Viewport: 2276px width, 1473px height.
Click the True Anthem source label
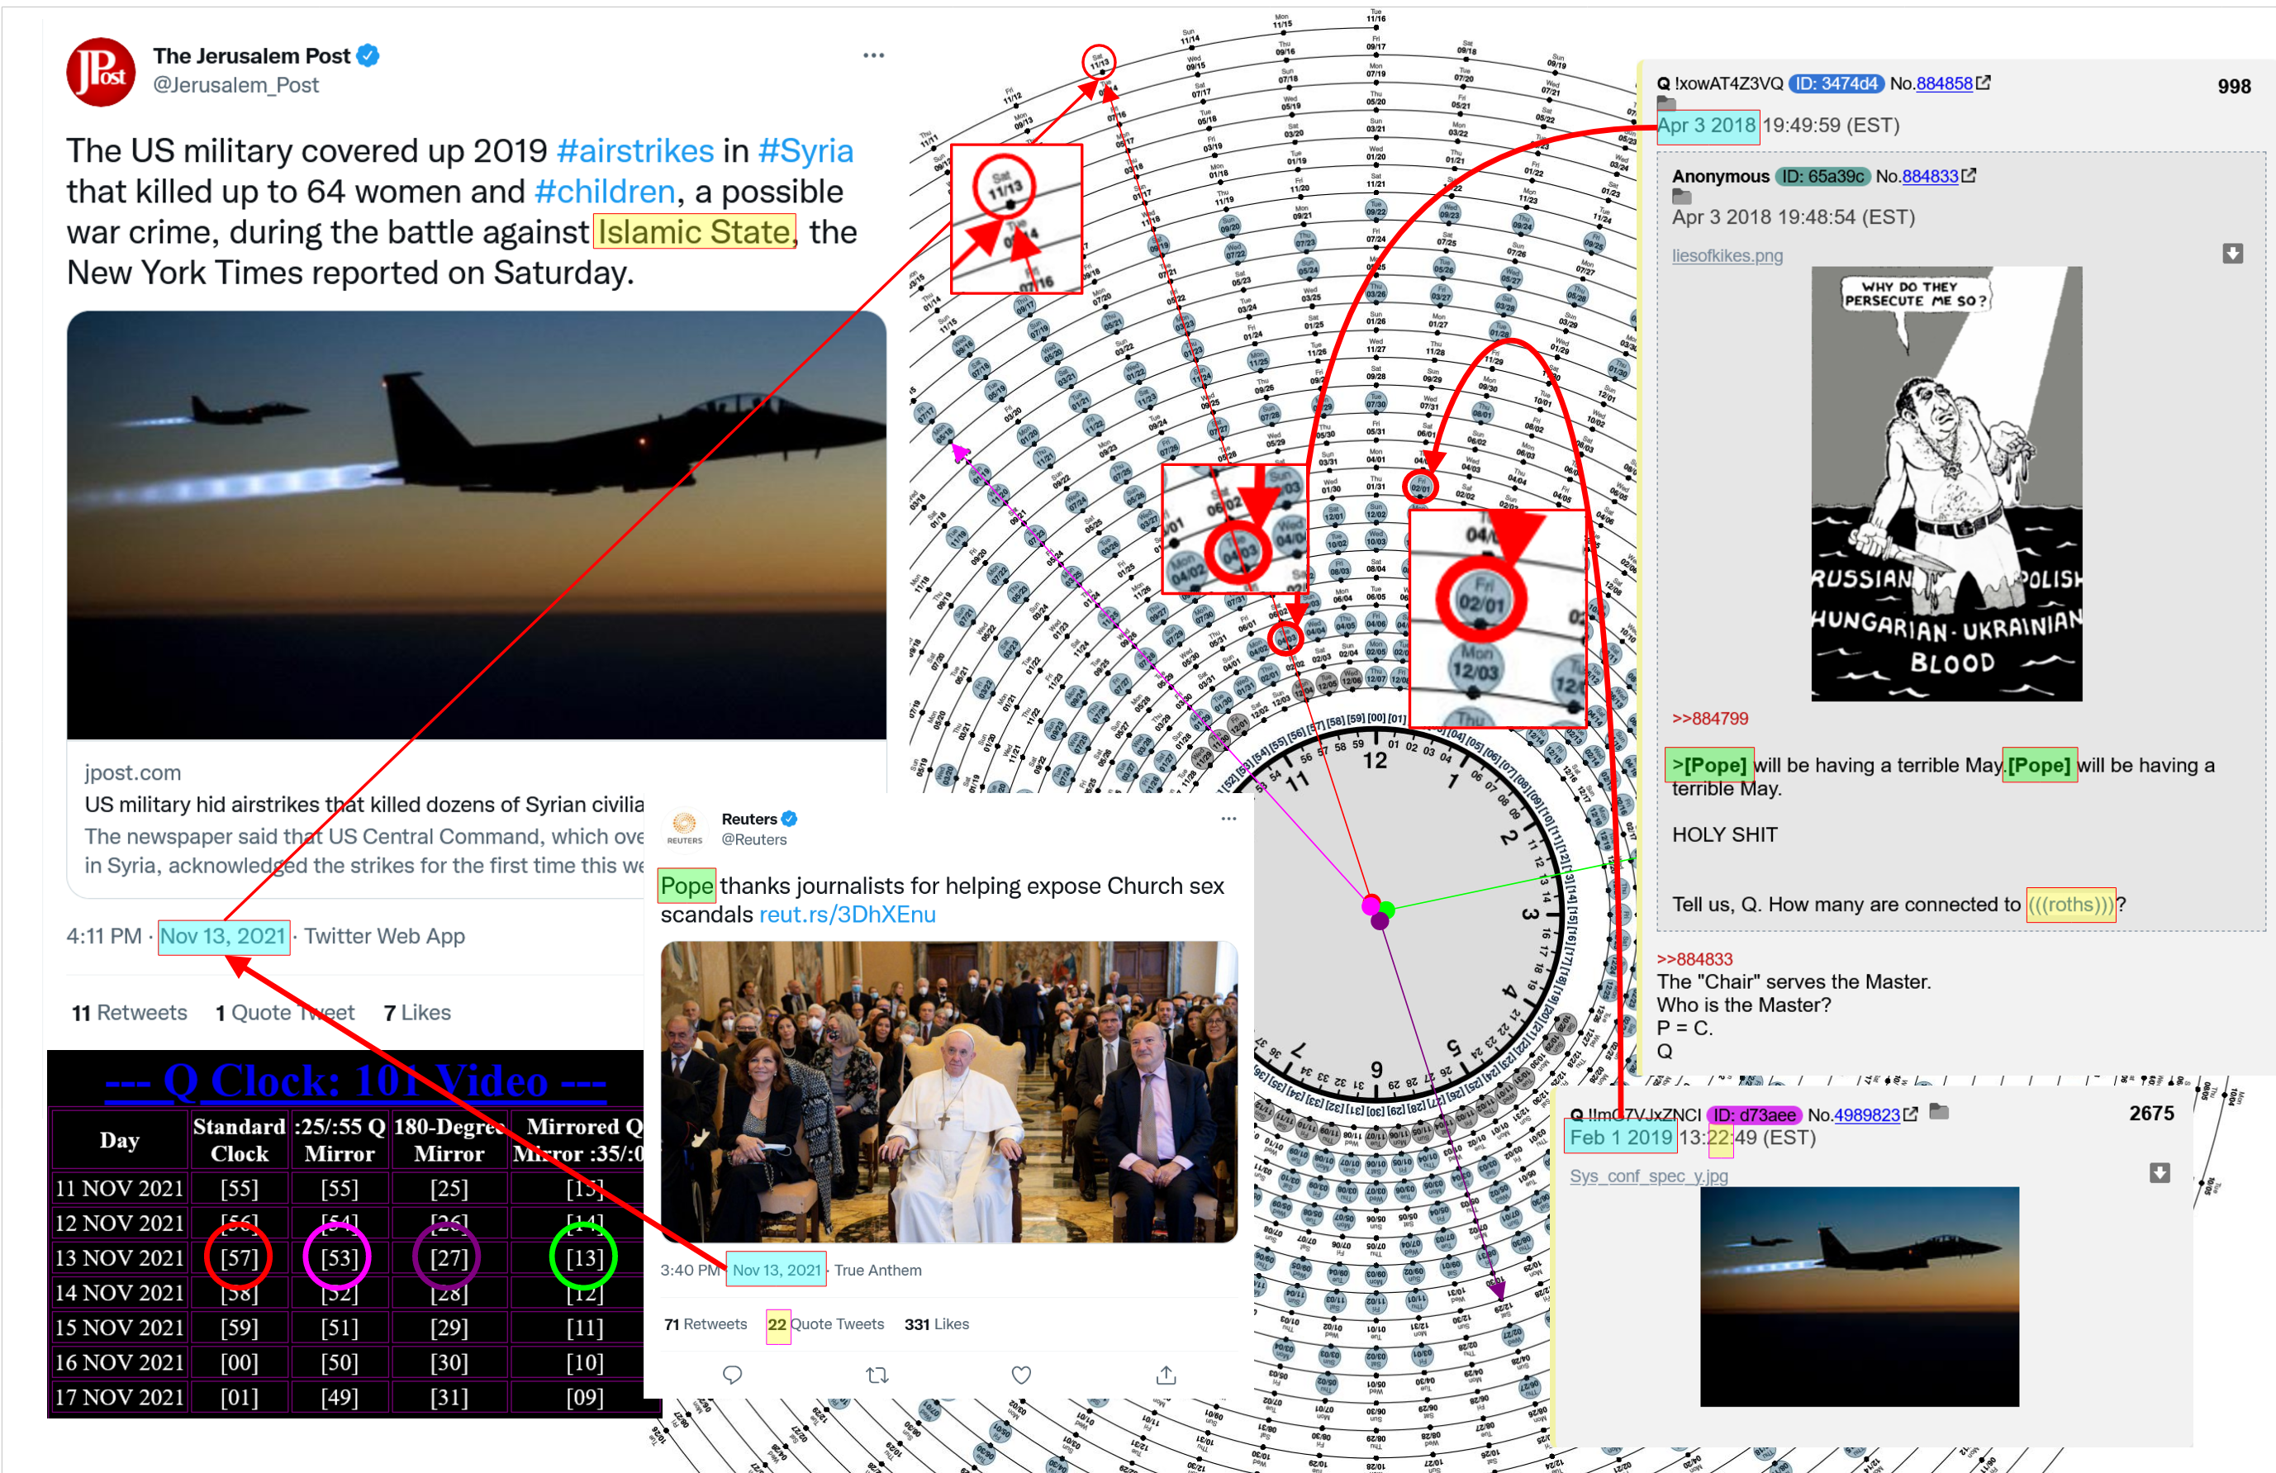coord(878,1271)
